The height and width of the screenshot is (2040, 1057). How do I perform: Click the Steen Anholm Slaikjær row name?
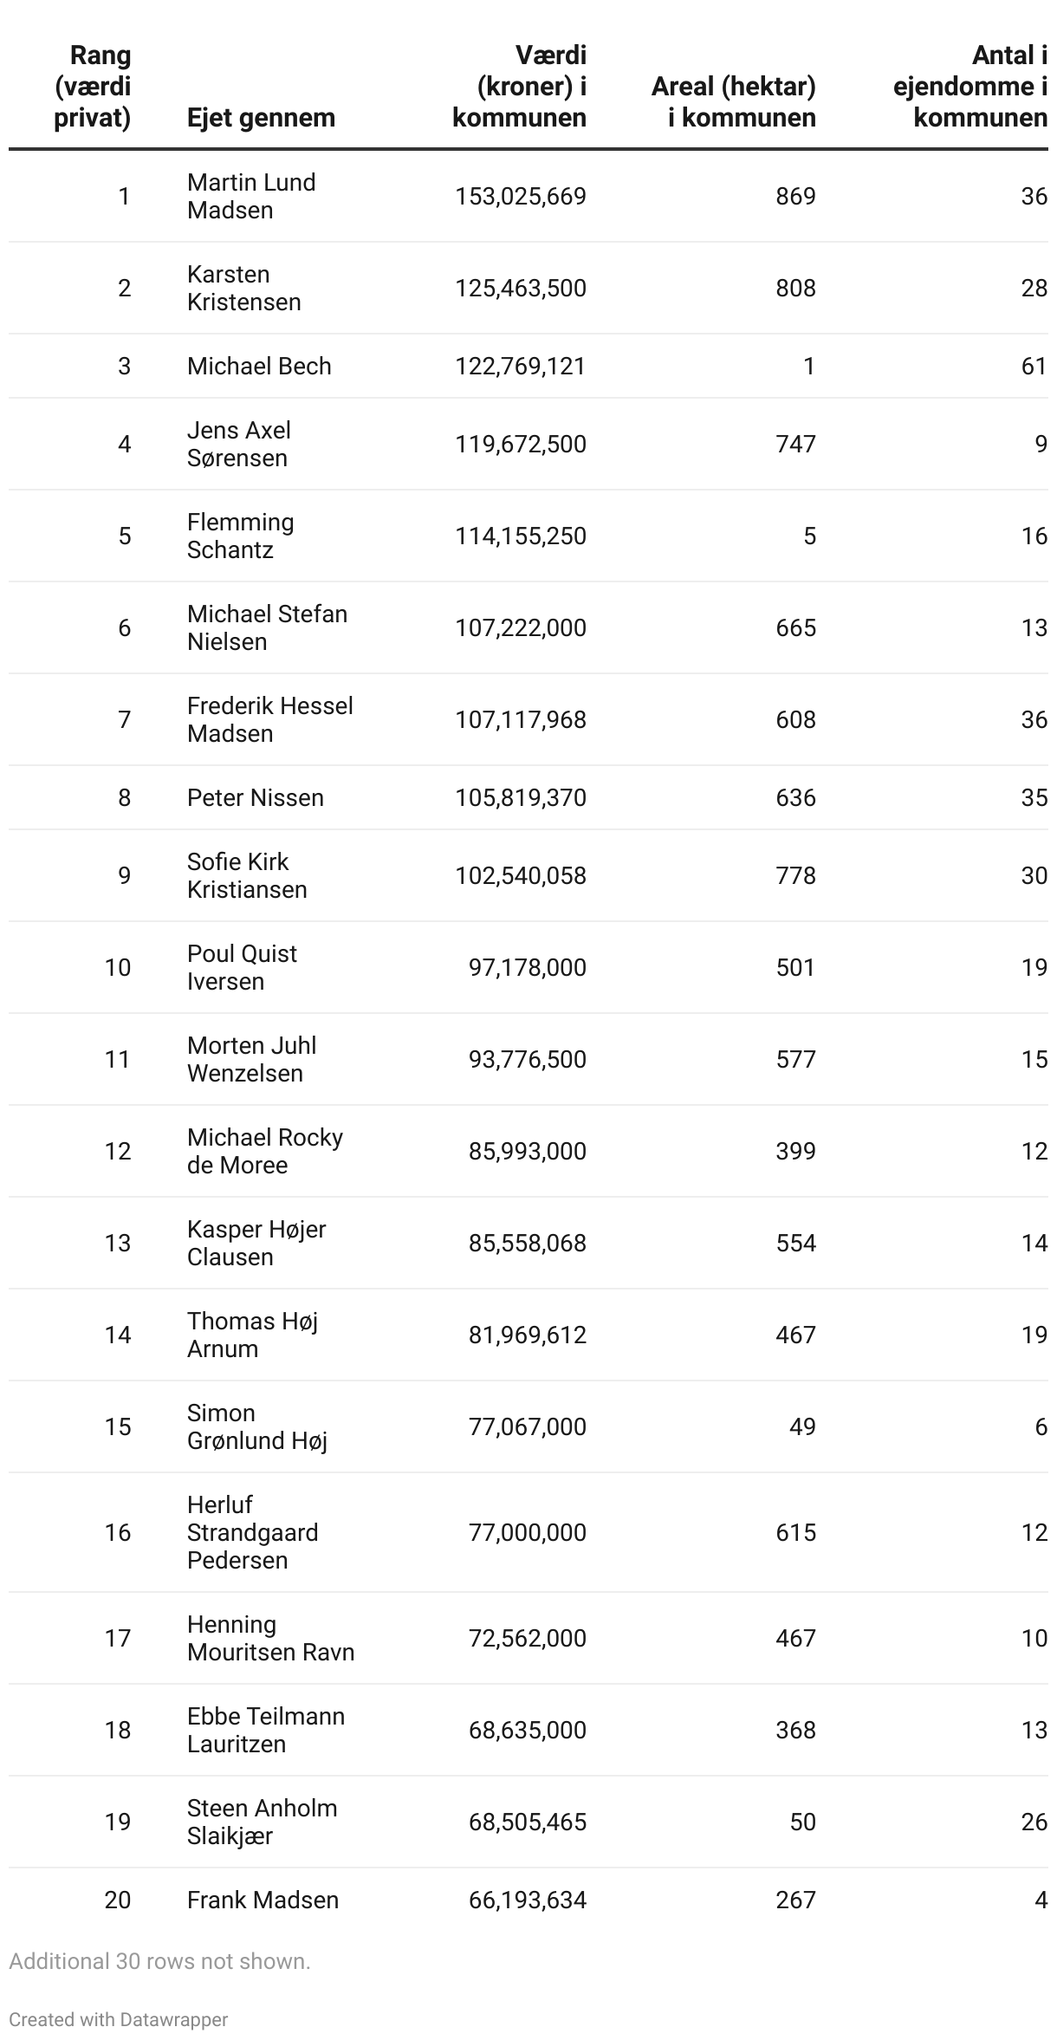(262, 1822)
